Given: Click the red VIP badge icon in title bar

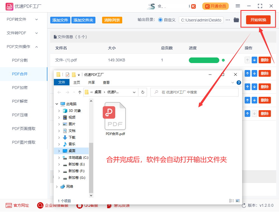Looking at the screenshot, I should pos(193,6).
